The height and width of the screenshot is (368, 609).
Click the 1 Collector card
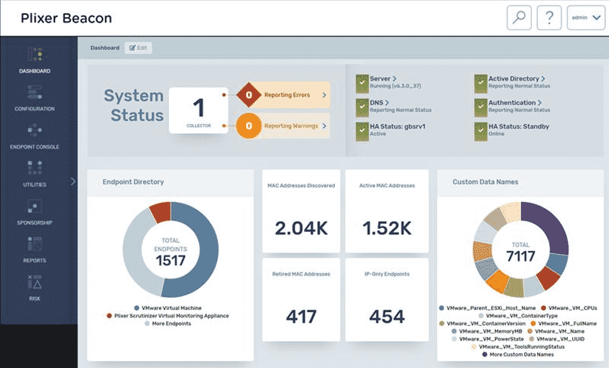(199, 110)
